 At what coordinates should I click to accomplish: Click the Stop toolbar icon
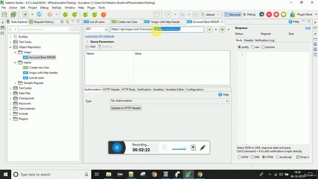pyautogui.click(x=195, y=14)
